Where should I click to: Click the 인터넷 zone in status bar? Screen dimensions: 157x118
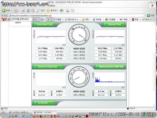tap(131, 109)
